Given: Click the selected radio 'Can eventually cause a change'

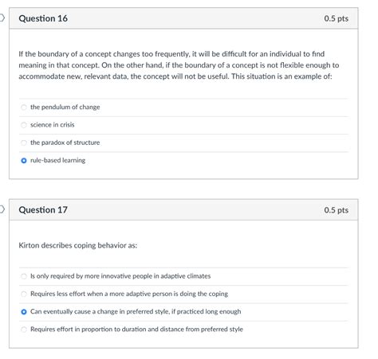Looking at the screenshot, I should tap(24, 312).
